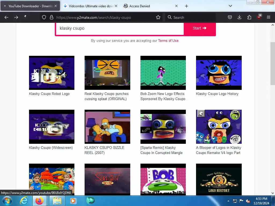Click the network status tray icon
Screen dimensions: 275x206
[235, 201]
